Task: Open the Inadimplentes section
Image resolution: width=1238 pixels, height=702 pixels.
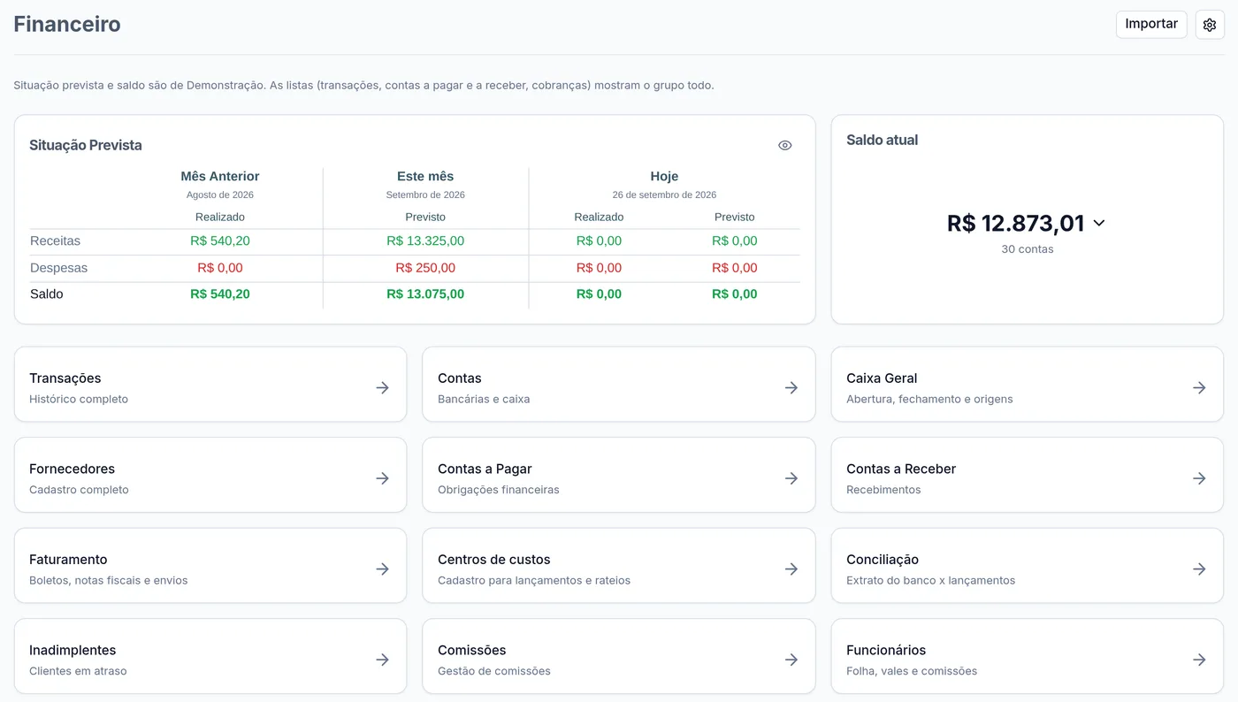Action: pos(210,656)
